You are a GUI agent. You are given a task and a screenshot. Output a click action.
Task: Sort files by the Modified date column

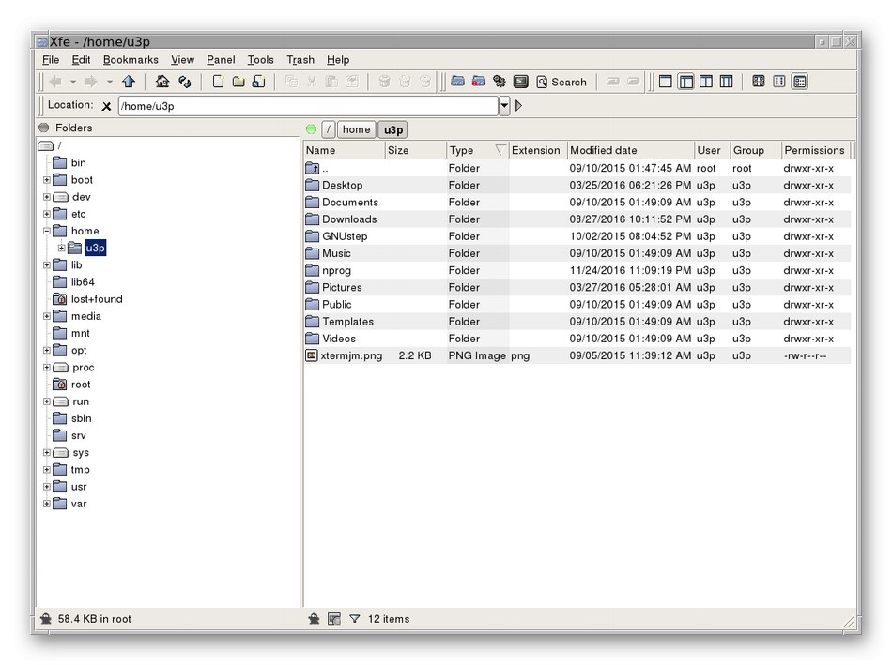pyautogui.click(x=603, y=150)
